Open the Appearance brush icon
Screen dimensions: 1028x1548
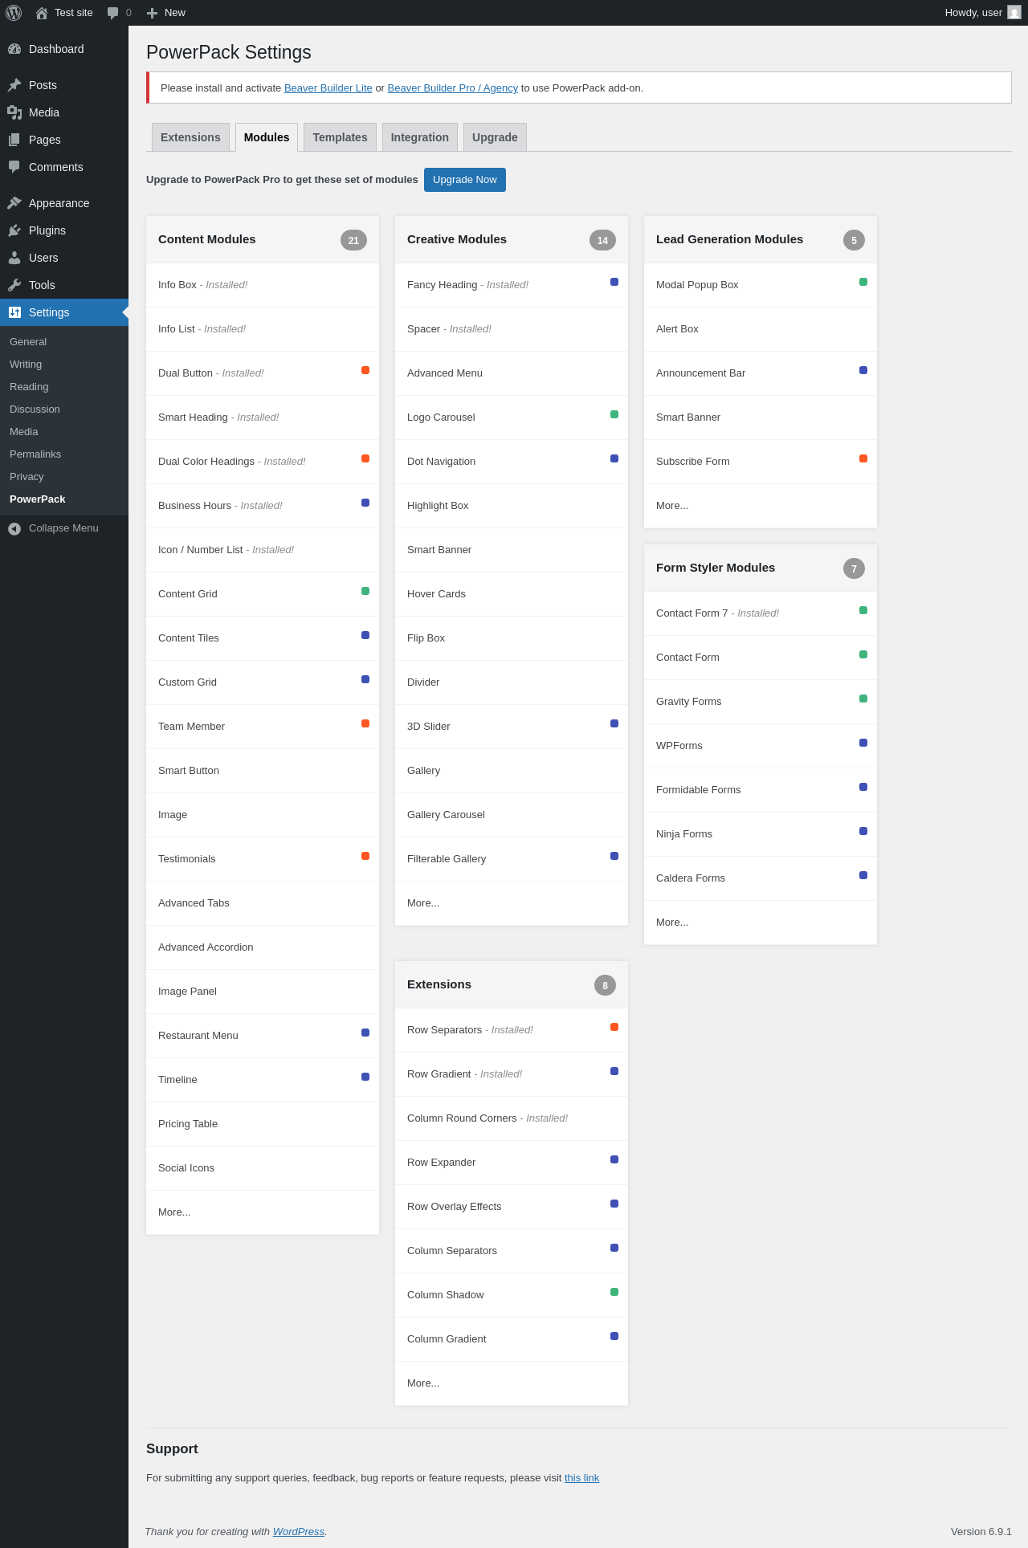point(14,203)
